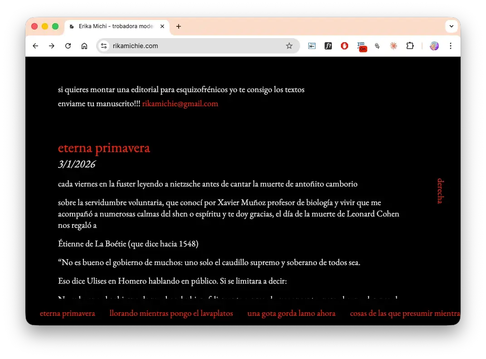This screenshot has height=359, width=486.
Task: Open the browser home page
Action: [84, 46]
